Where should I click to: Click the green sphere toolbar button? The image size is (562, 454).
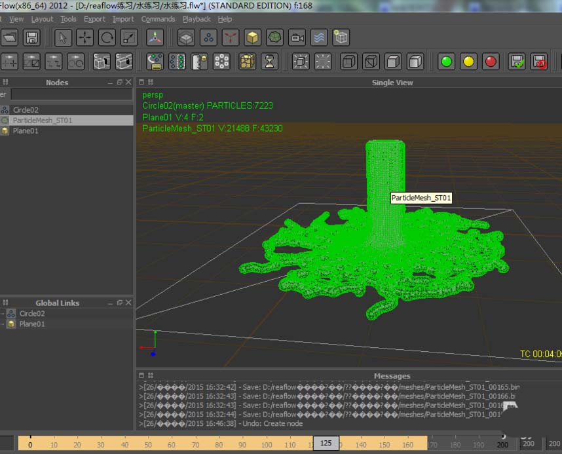(x=447, y=62)
